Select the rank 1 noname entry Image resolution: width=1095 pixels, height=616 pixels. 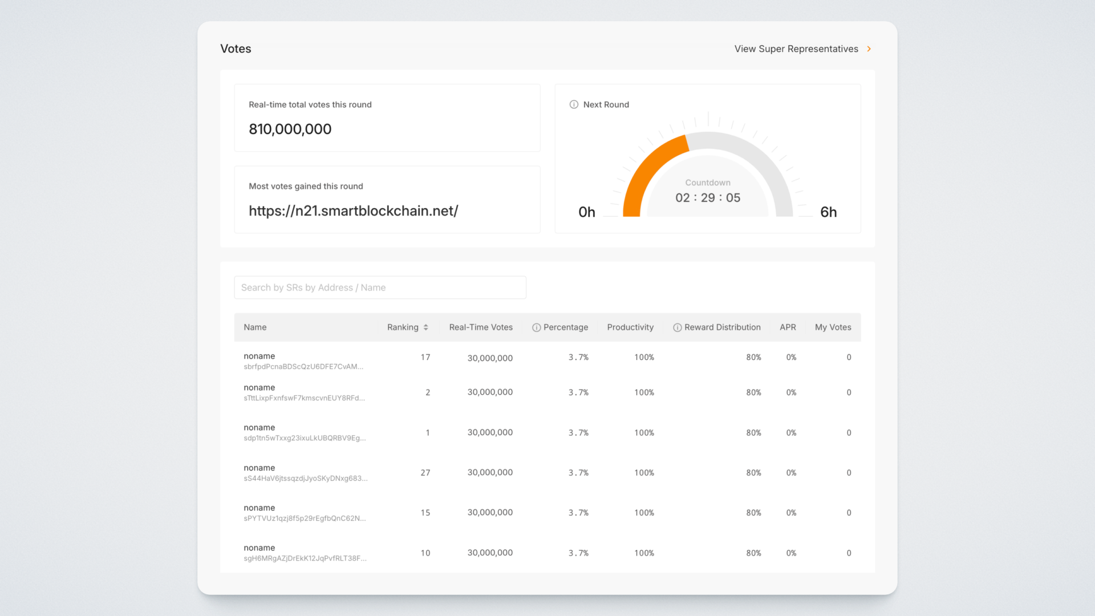[259, 427]
